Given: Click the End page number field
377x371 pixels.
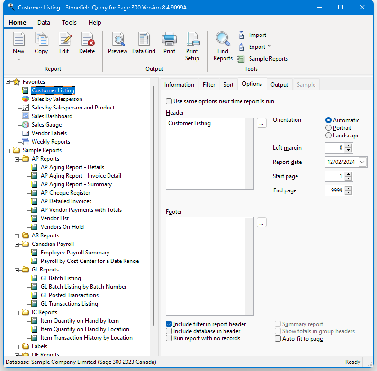Looking at the screenshot, I should point(335,190).
